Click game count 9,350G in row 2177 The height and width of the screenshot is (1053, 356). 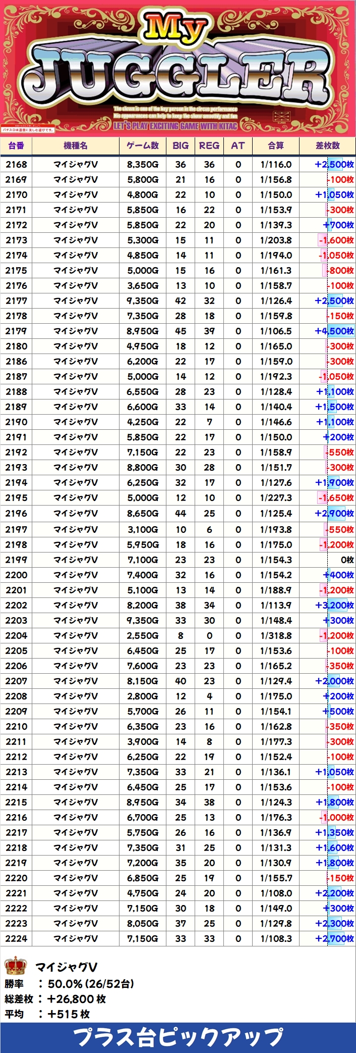[143, 300]
